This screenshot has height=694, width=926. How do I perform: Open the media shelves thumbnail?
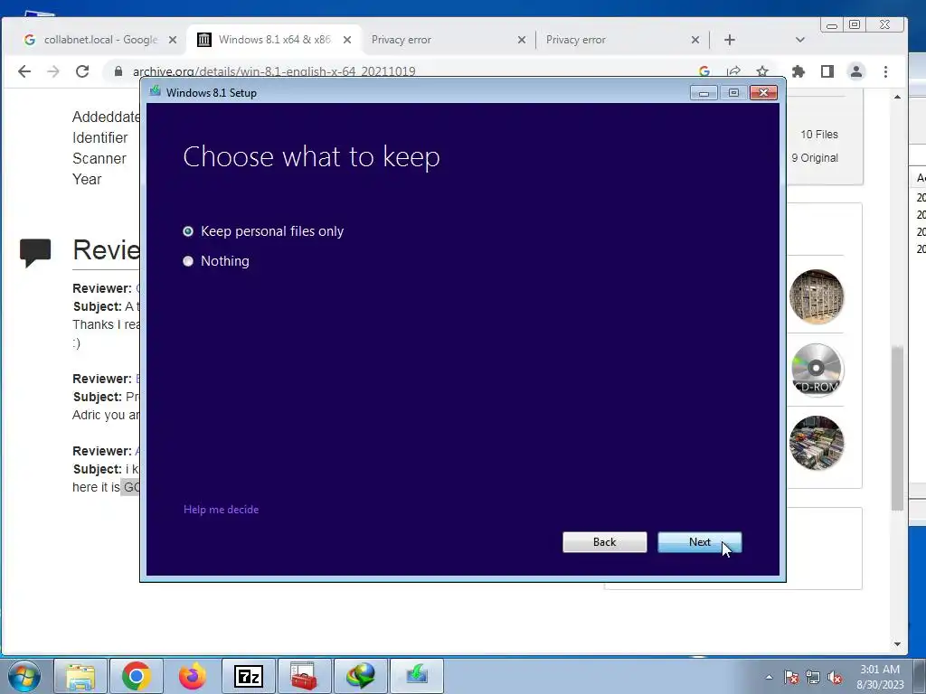[817, 443]
